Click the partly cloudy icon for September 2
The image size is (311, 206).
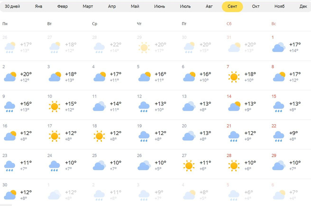10,76
